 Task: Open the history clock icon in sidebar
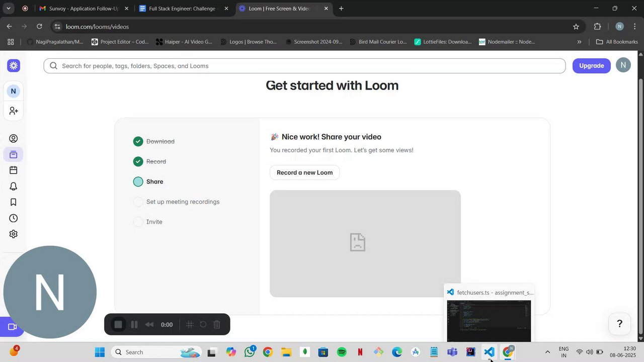pos(14,218)
